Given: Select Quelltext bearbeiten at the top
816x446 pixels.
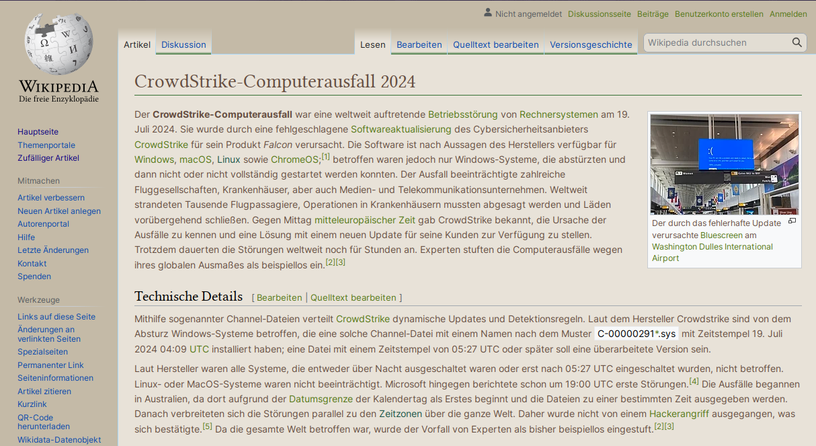Looking at the screenshot, I should pyautogui.click(x=495, y=44).
